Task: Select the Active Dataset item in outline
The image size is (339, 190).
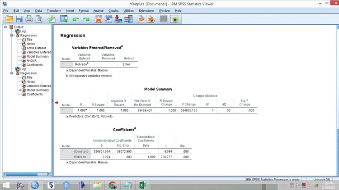Action: pyautogui.click(x=36, y=48)
